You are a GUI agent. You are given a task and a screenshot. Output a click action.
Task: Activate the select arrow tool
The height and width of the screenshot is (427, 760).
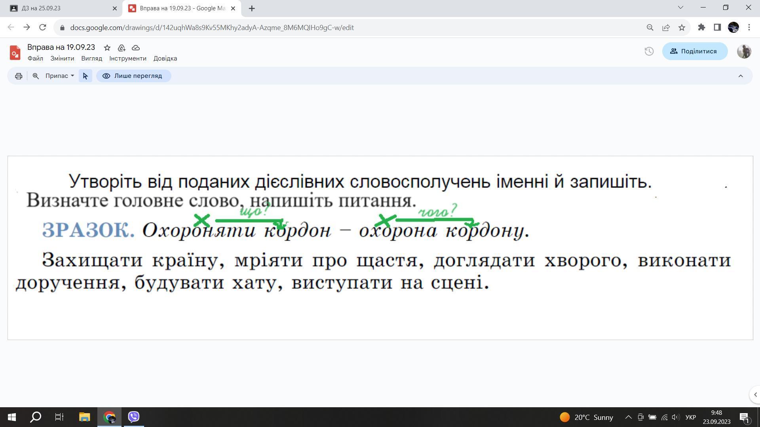pyautogui.click(x=85, y=76)
